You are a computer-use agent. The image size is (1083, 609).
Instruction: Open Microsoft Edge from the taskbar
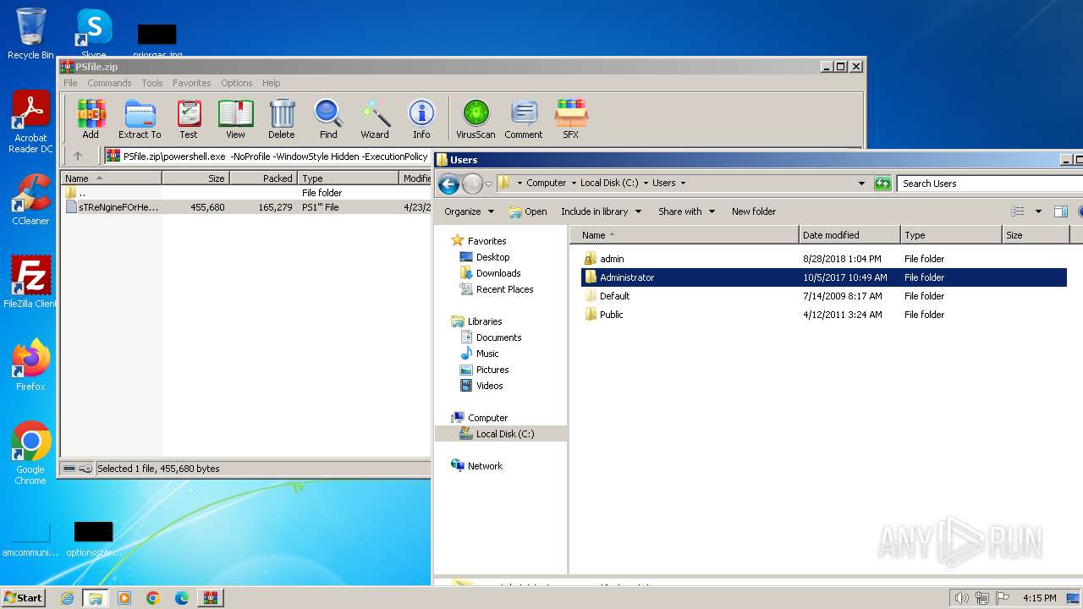(182, 598)
